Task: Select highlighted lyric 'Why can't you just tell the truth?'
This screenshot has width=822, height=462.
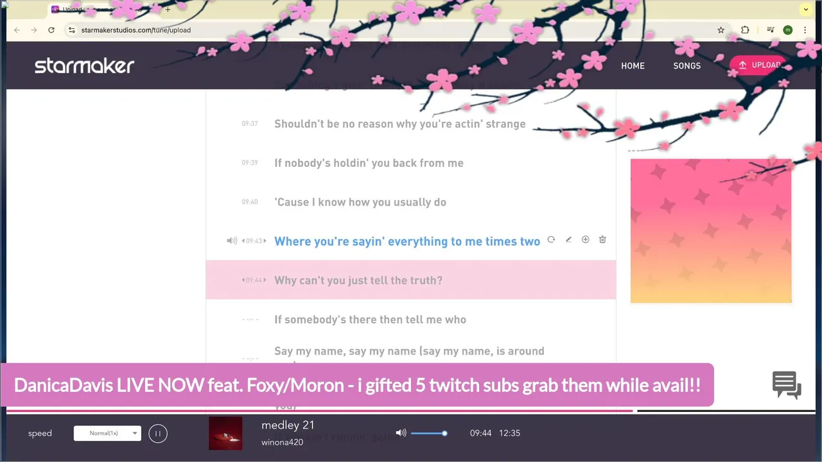Action: [x=358, y=280]
